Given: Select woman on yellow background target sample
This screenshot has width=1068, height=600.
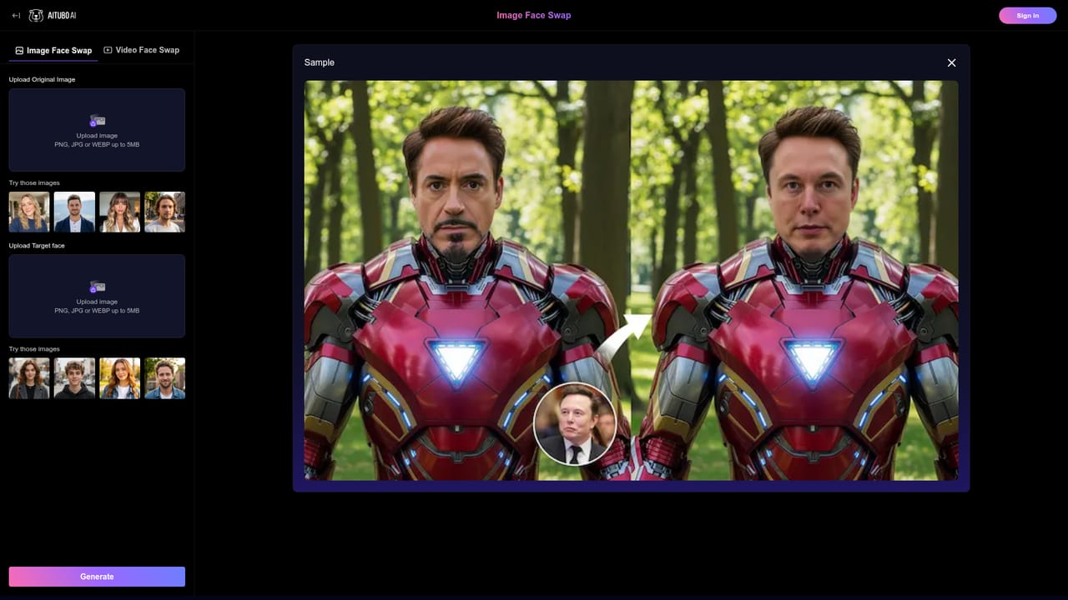Looking at the screenshot, I should tap(119, 378).
